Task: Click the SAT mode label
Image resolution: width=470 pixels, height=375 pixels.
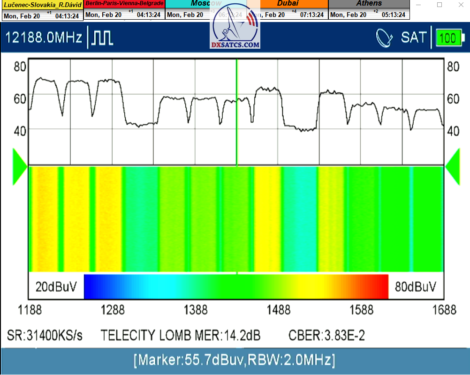Action: (x=414, y=38)
